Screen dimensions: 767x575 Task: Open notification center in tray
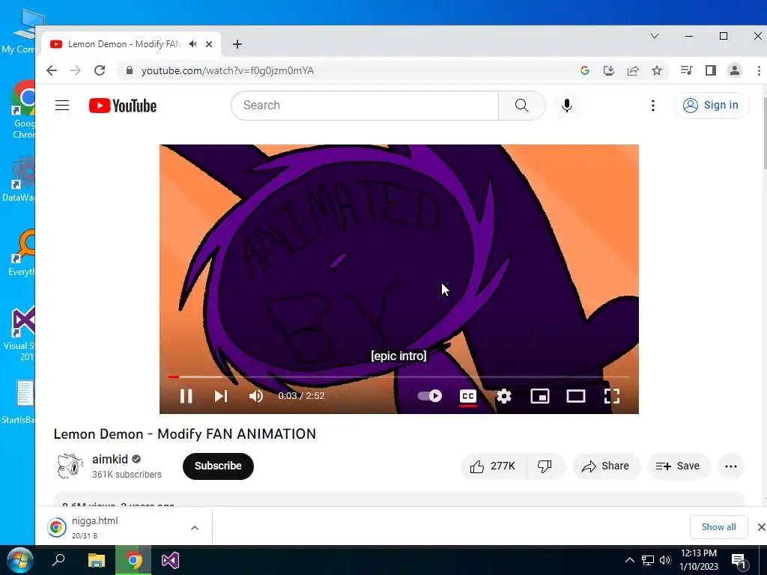(739, 562)
